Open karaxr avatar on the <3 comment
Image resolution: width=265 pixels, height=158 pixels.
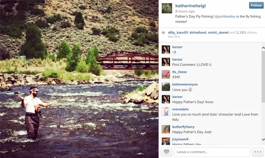tap(166, 50)
